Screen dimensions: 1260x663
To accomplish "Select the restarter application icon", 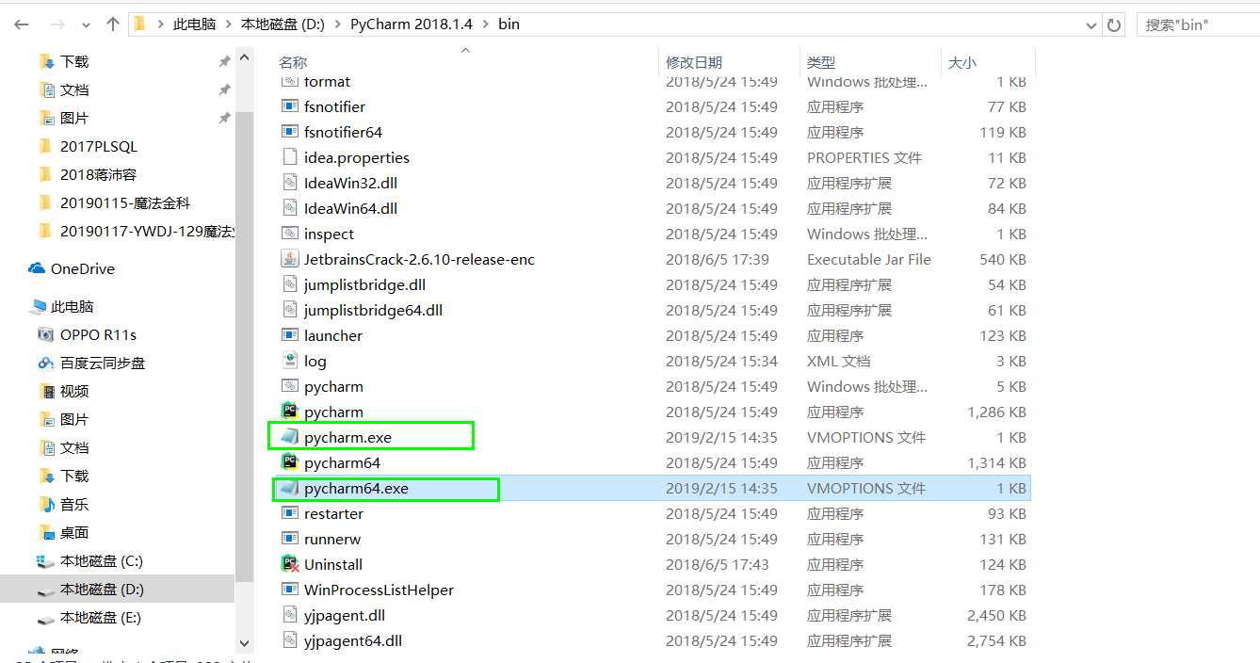I will click(290, 513).
